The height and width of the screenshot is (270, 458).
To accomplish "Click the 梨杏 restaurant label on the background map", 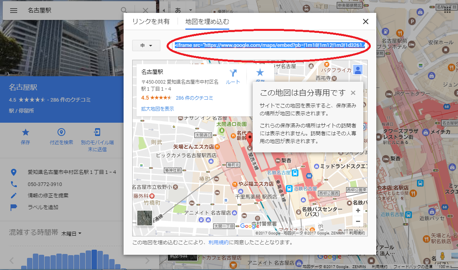I will pyautogui.click(x=395, y=159).
